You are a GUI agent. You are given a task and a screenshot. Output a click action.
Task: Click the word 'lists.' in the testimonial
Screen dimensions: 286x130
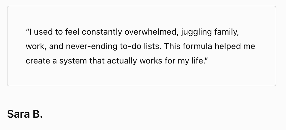153,47
